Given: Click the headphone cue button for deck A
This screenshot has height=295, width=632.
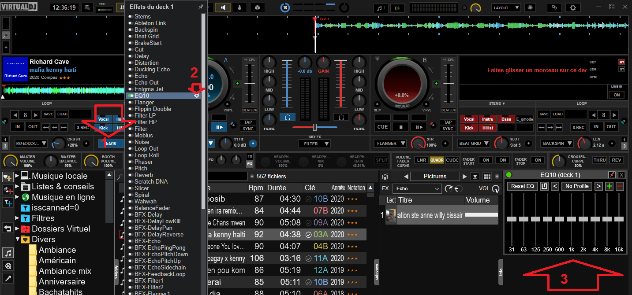Looking at the screenshot, I should pyautogui.click(x=288, y=117).
